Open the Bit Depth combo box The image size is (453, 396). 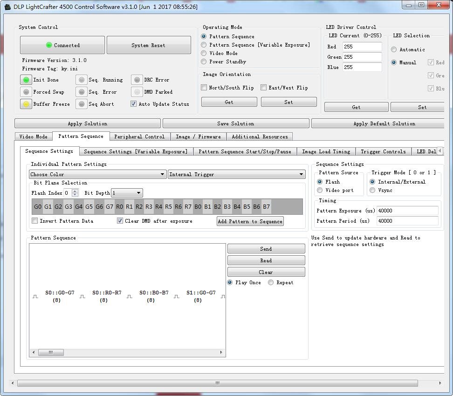pyautogui.click(x=127, y=193)
